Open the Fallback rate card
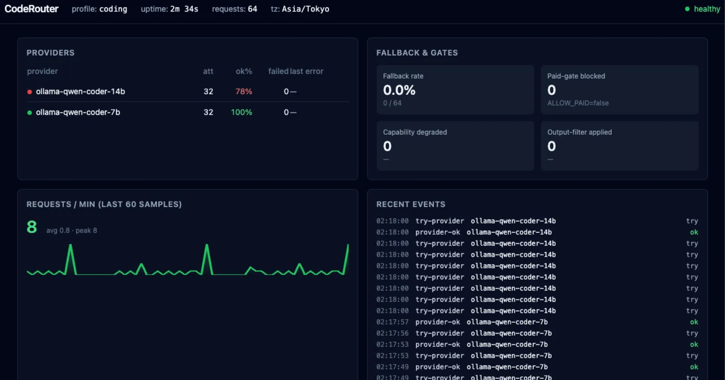This screenshot has width=725, height=380. tap(455, 90)
